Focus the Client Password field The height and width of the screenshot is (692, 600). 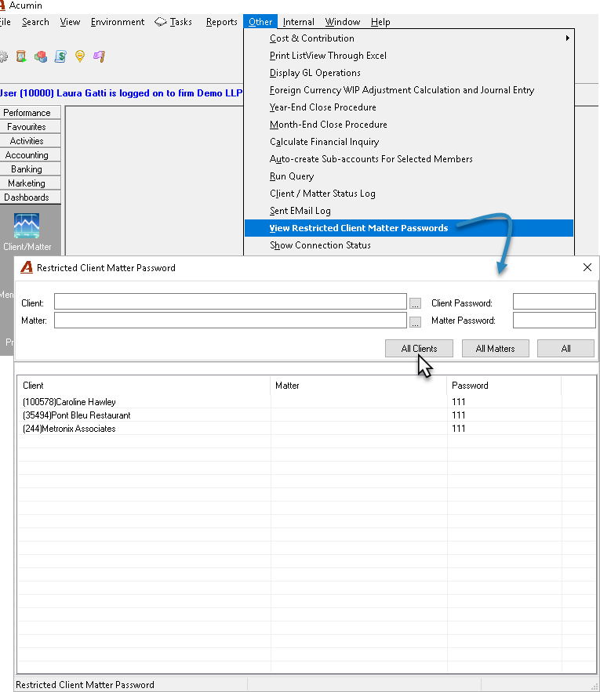(554, 302)
